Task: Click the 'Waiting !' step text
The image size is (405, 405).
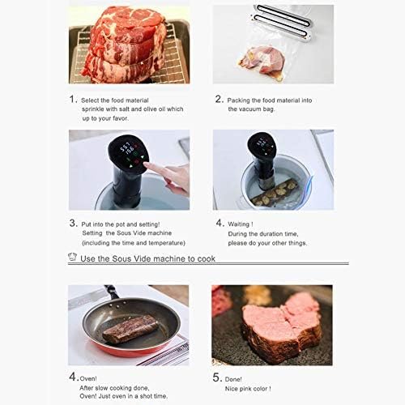Action: tap(241, 224)
